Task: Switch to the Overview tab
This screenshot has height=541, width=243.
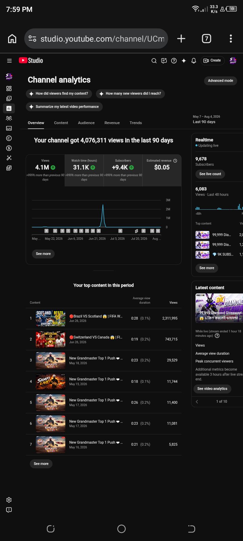Action: pyautogui.click(x=36, y=123)
